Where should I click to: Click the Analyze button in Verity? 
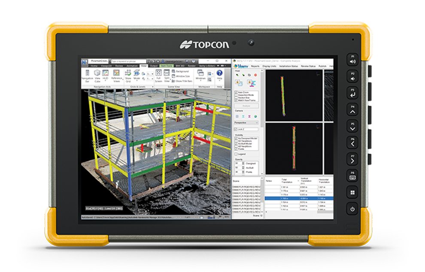point(246,106)
